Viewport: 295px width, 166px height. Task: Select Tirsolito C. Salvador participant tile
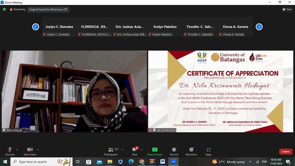tap(200, 27)
